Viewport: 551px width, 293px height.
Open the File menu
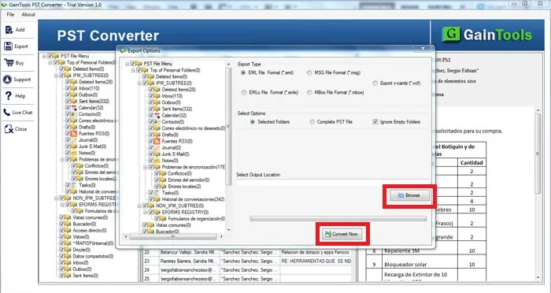click(x=10, y=14)
